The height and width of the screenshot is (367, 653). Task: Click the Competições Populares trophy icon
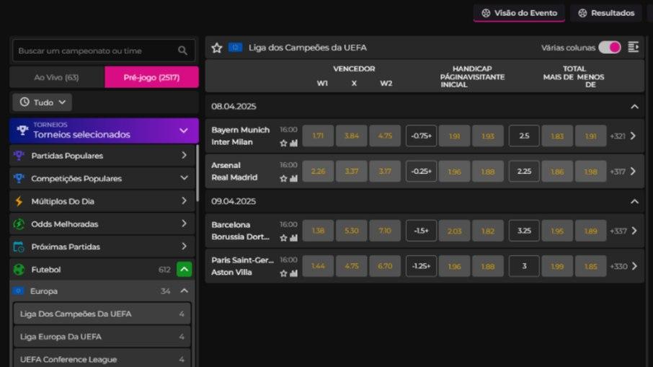tap(19, 178)
